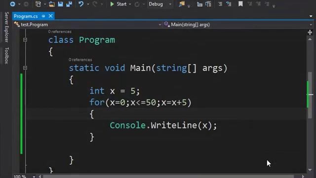Collapse the Main method outlining region

25,68
